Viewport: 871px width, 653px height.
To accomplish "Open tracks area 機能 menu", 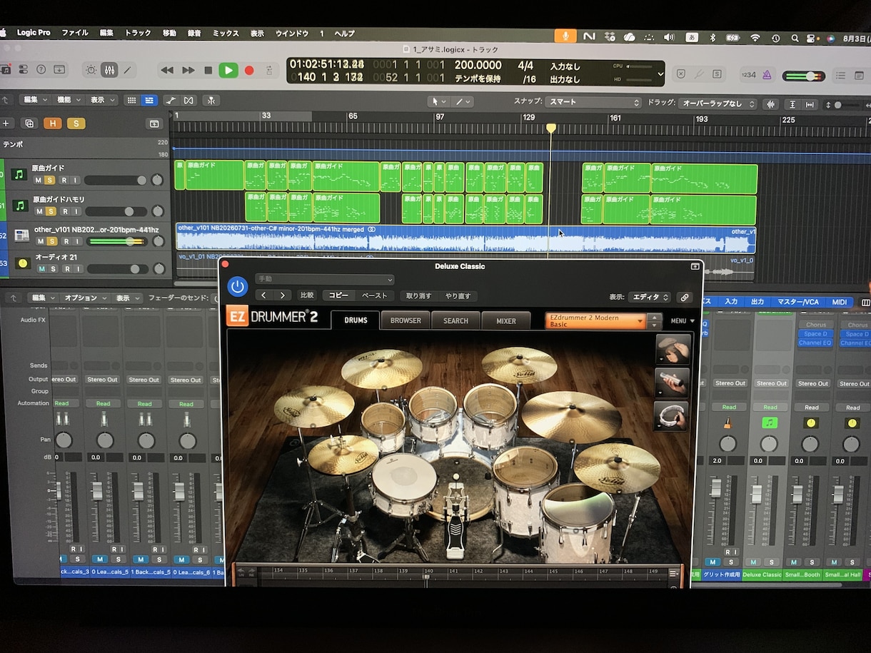I will click(x=69, y=100).
